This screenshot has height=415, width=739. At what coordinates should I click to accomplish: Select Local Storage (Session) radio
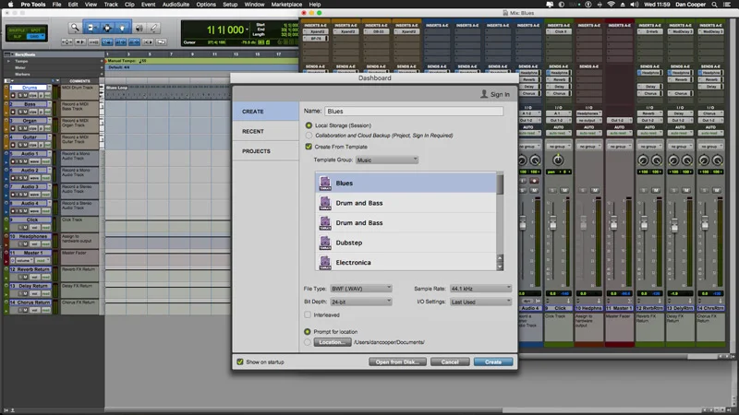click(309, 125)
